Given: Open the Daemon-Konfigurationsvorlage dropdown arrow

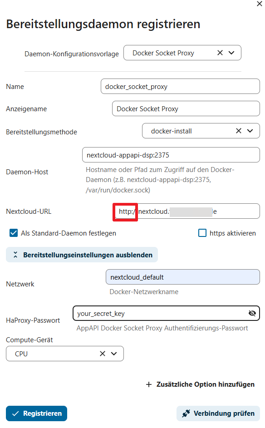Looking at the screenshot, I should (x=231, y=53).
